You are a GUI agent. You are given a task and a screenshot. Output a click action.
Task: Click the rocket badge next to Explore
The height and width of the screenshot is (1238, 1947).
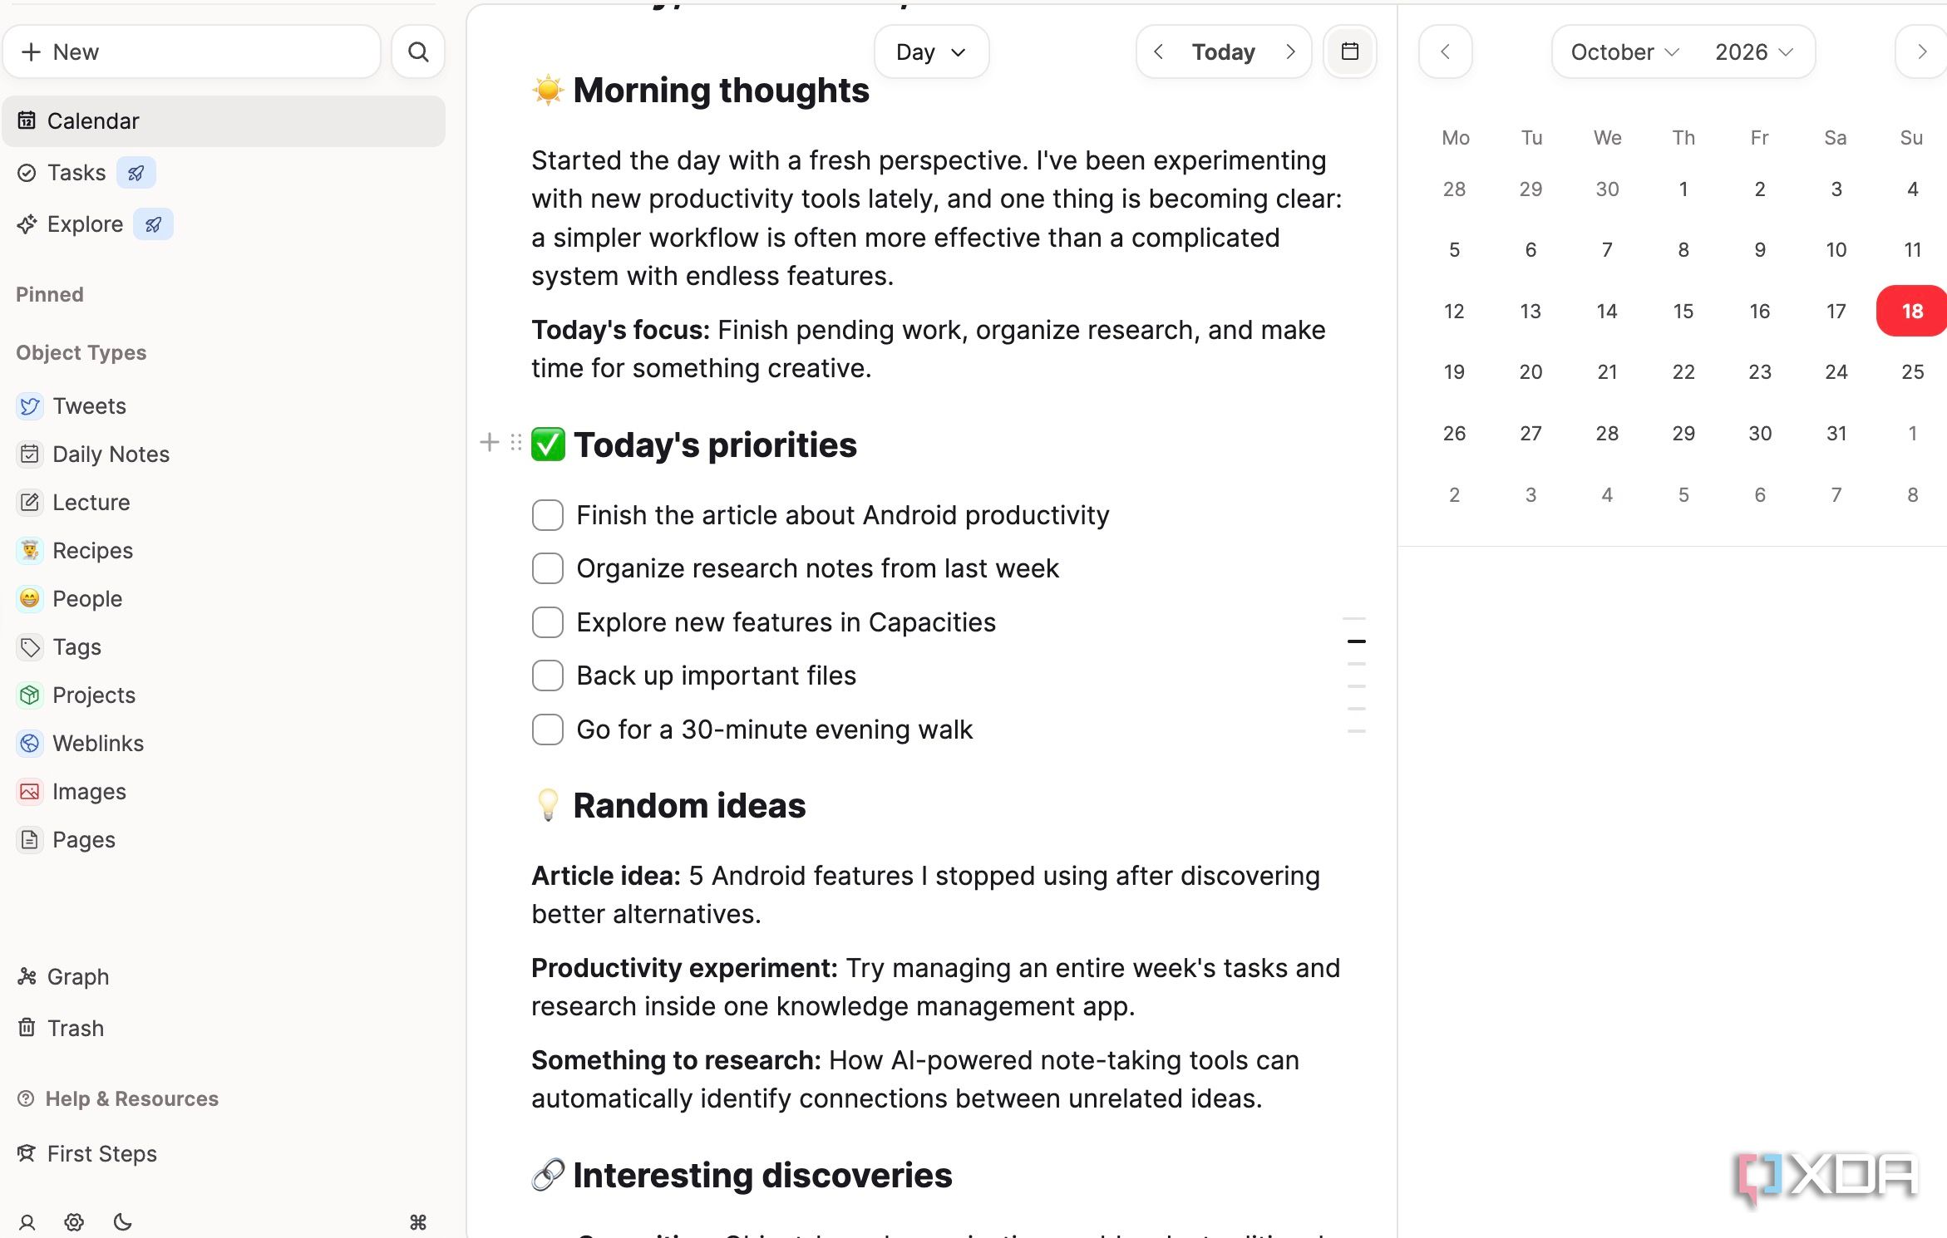click(x=154, y=224)
